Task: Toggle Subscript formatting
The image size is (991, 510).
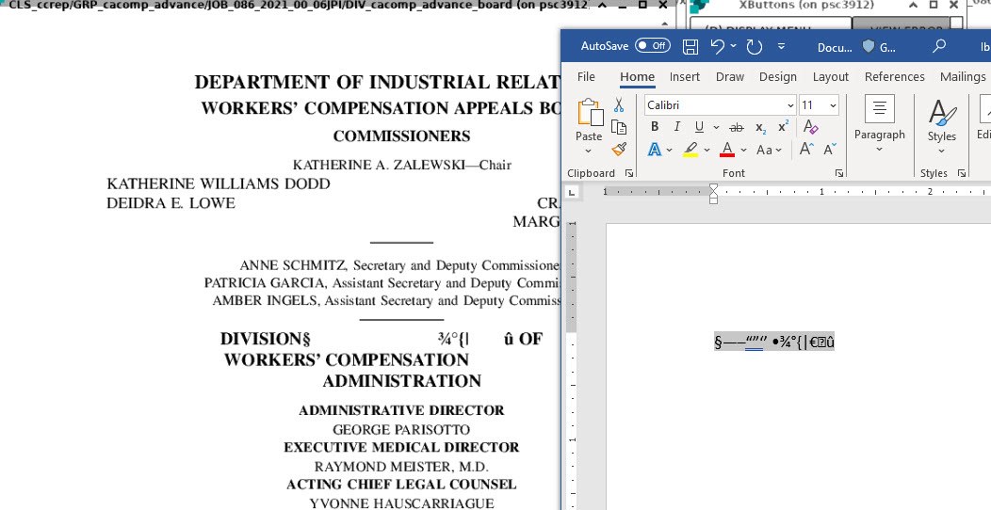Action: [x=761, y=128]
